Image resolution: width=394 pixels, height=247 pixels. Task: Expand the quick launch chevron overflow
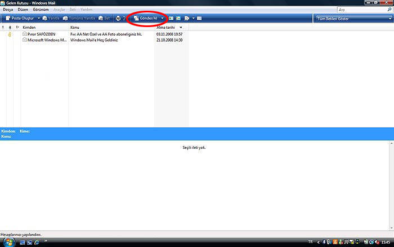[x=46, y=241]
